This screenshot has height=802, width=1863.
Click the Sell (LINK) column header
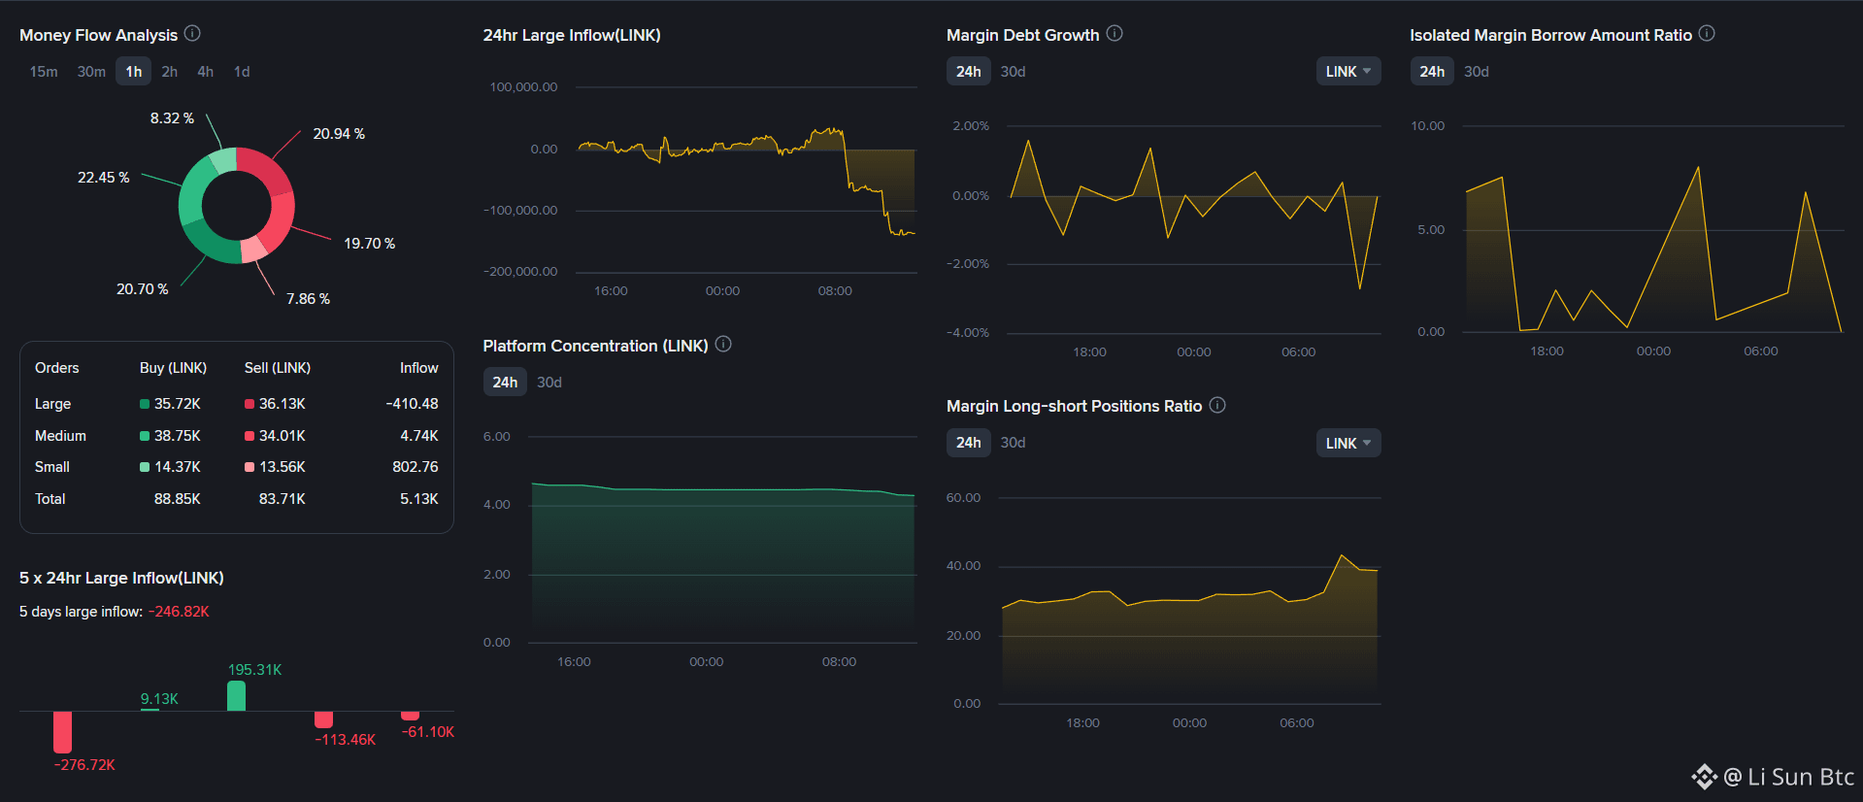278,368
